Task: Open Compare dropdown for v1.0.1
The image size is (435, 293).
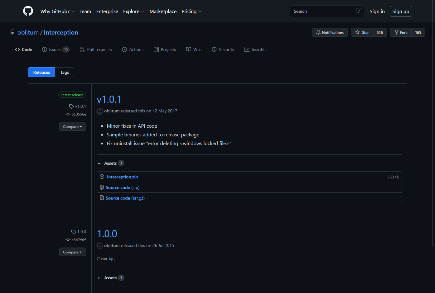Action: [73, 126]
